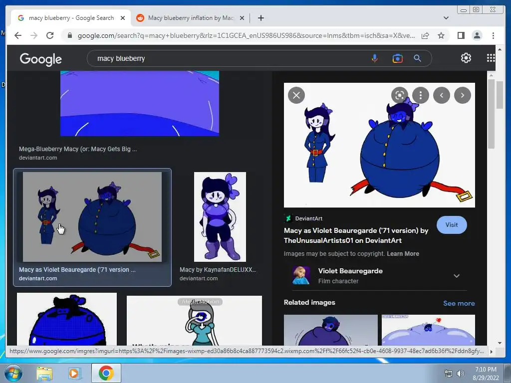The width and height of the screenshot is (511, 383).
Task: Open Google apps grid
Action: click(x=491, y=58)
